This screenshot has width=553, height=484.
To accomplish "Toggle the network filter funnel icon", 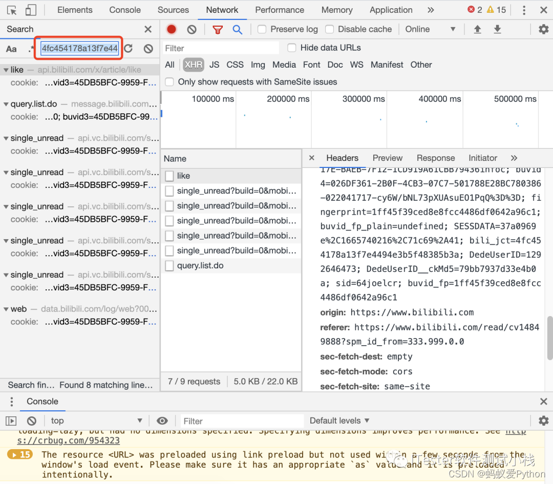I will click(x=218, y=30).
